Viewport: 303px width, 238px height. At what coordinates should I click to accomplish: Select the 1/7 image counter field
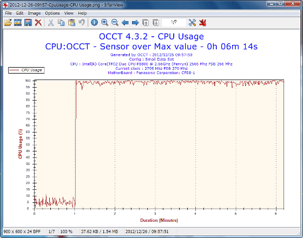point(174,22)
